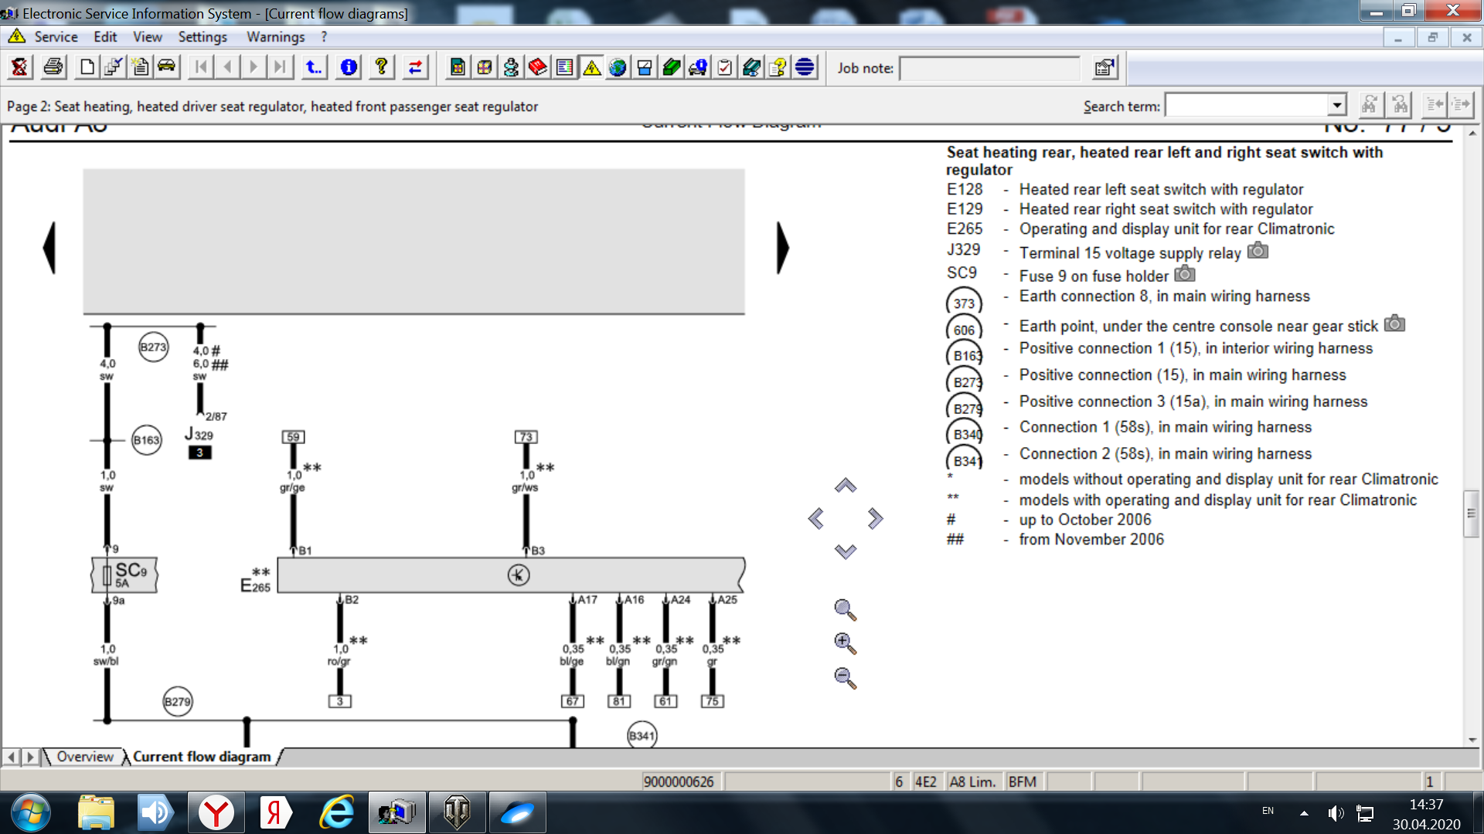Image resolution: width=1484 pixels, height=834 pixels.
Task: Switch to the Overview tab
Action: pyautogui.click(x=85, y=757)
